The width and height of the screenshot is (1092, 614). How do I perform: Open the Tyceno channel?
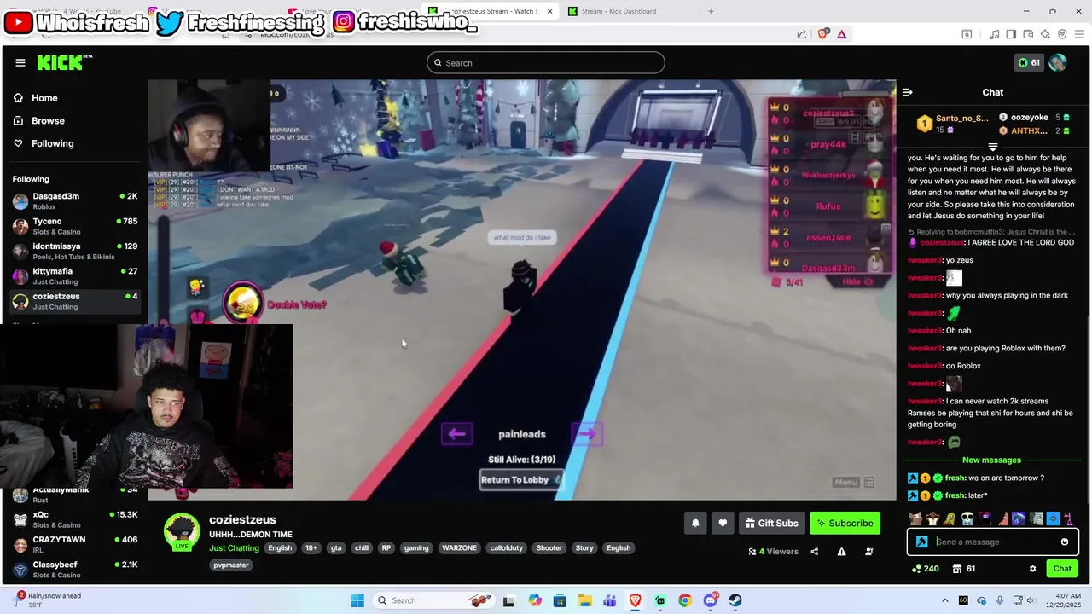(x=73, y=226)
